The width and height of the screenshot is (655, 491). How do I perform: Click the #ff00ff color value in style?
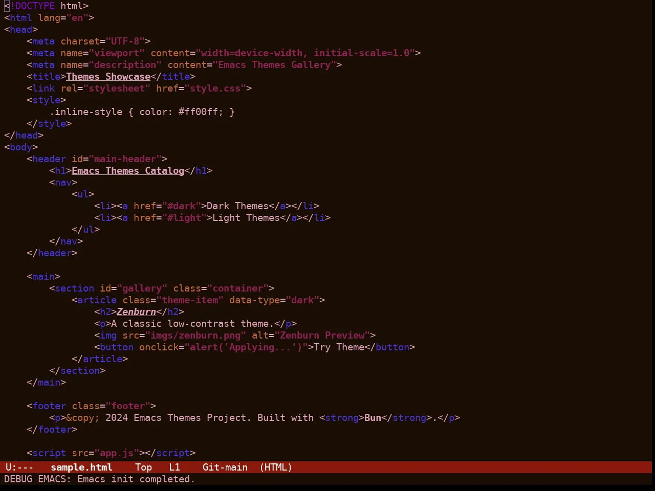[x=198, y=111]
